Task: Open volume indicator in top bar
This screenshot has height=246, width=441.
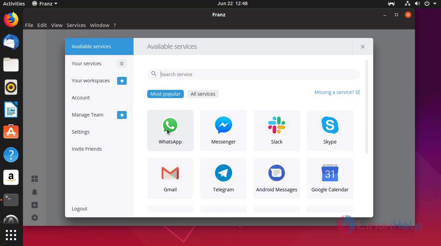Action: 417,4
